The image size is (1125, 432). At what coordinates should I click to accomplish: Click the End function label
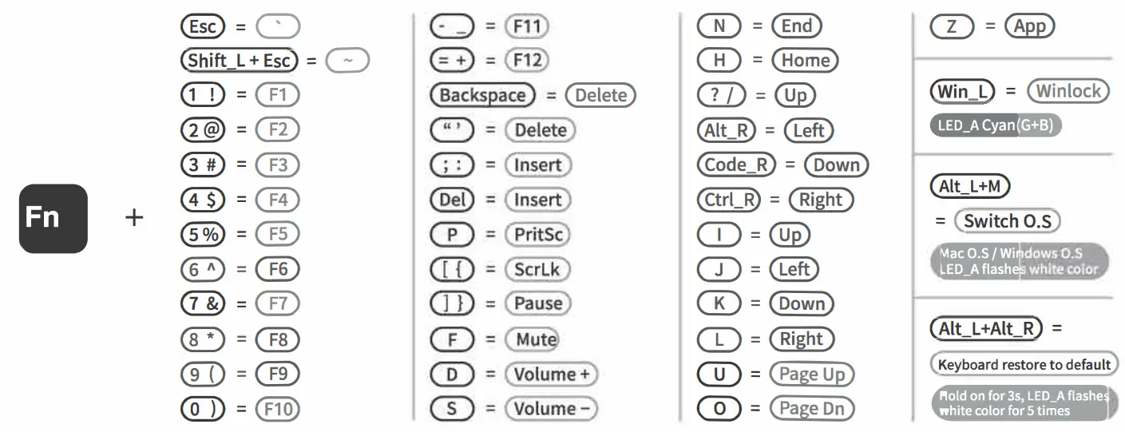point(796,26)
